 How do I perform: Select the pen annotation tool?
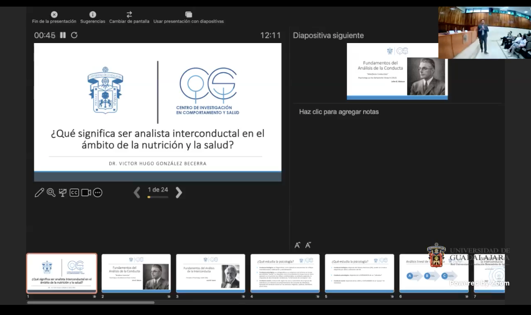(39, 192)
